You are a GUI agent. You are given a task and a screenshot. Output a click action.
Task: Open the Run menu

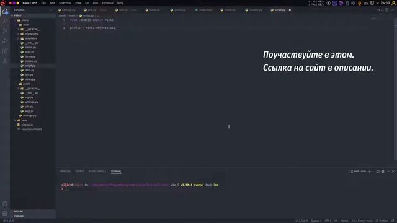[96, 3]
